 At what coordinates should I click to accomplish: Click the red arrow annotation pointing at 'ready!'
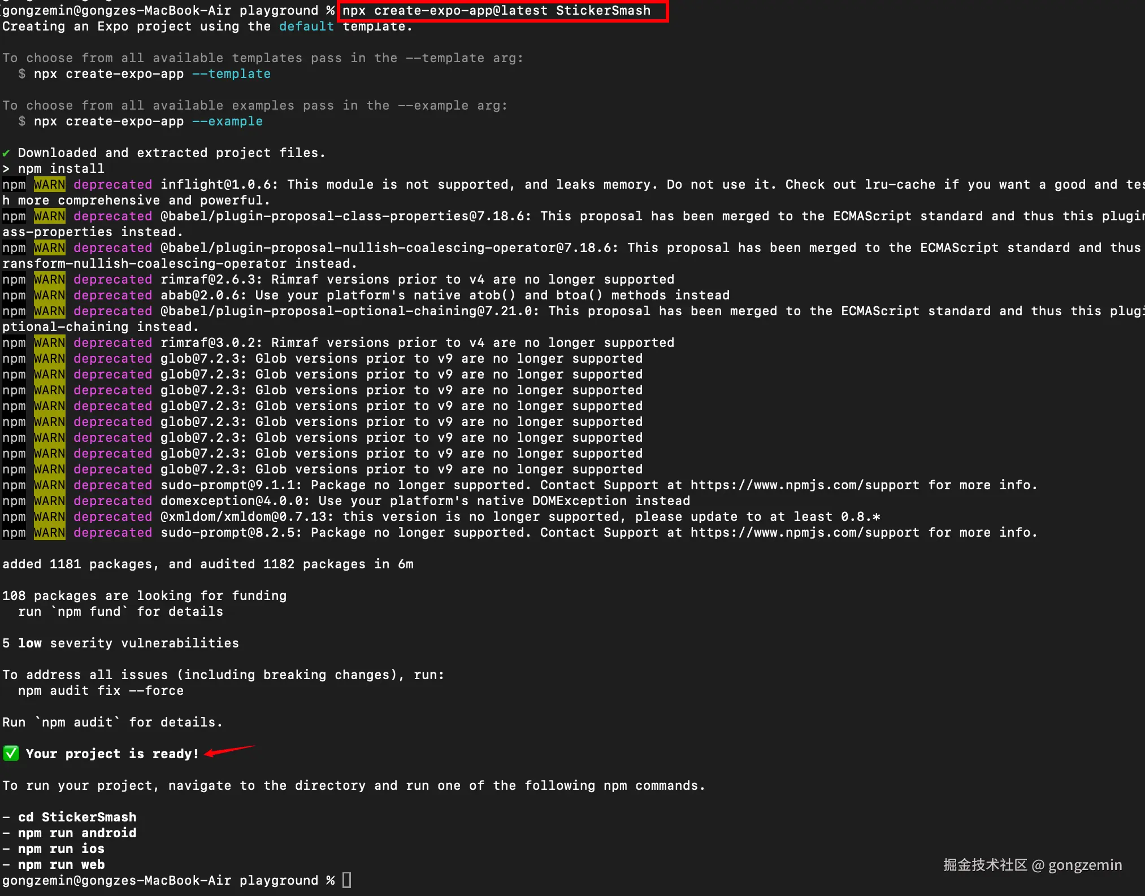click(229, 751)
